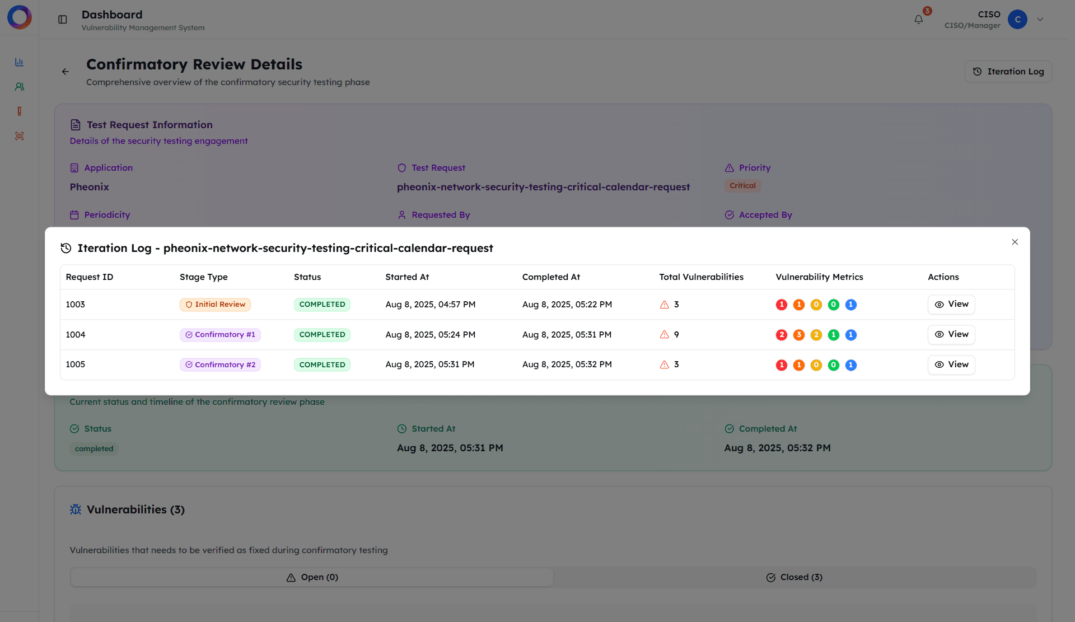Click start time Aug 8, 2025, 04:57 PM
The image size is (1075, 622).
tap(431, 305)
